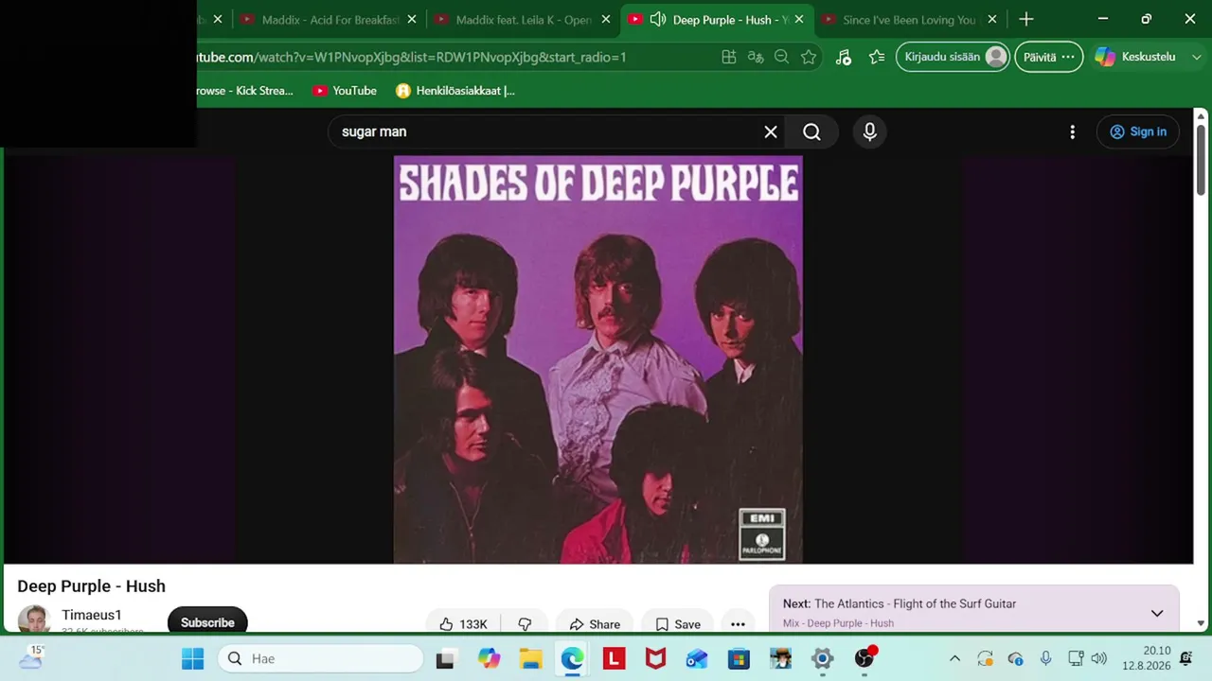This screenshot has height=681, width=1212.
Task: Click the taskbar Hae search box
Action: [321, 658]
